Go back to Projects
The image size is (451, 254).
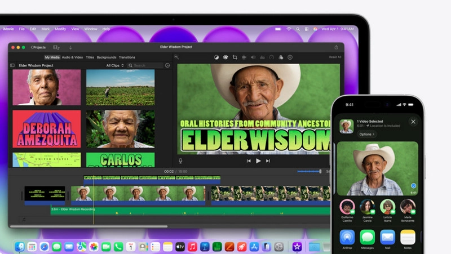pyautogui.click(x=38, y=47)
